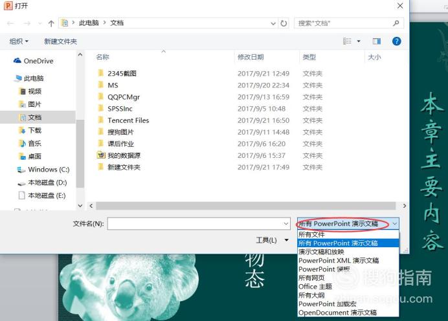The image size is (448, 321).
Task: Go up one folder level
Action: click(x=51, y=23)
